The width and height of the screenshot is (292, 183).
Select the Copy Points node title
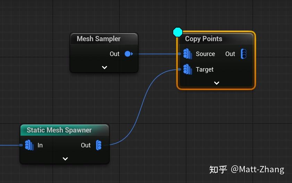tap(203, 39)
